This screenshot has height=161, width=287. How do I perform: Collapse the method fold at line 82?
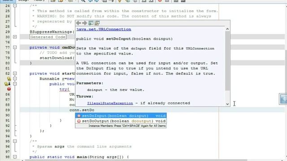15,73
